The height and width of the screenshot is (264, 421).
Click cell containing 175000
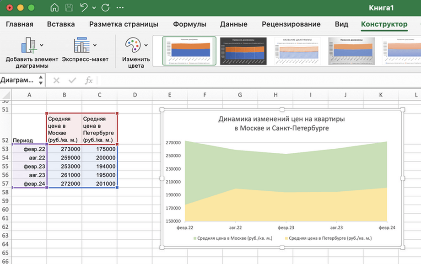99,149
